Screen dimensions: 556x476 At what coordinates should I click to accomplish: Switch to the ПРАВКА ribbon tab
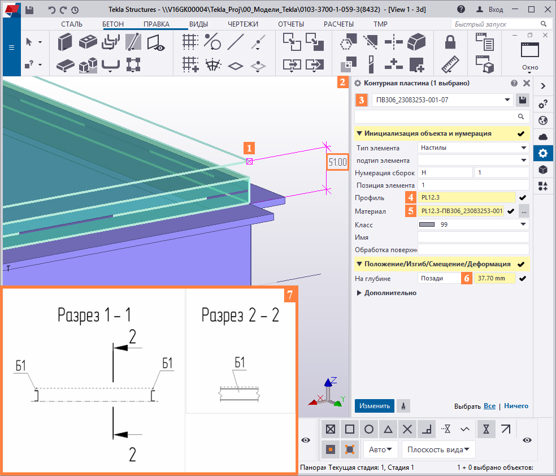tap(157, 24)
